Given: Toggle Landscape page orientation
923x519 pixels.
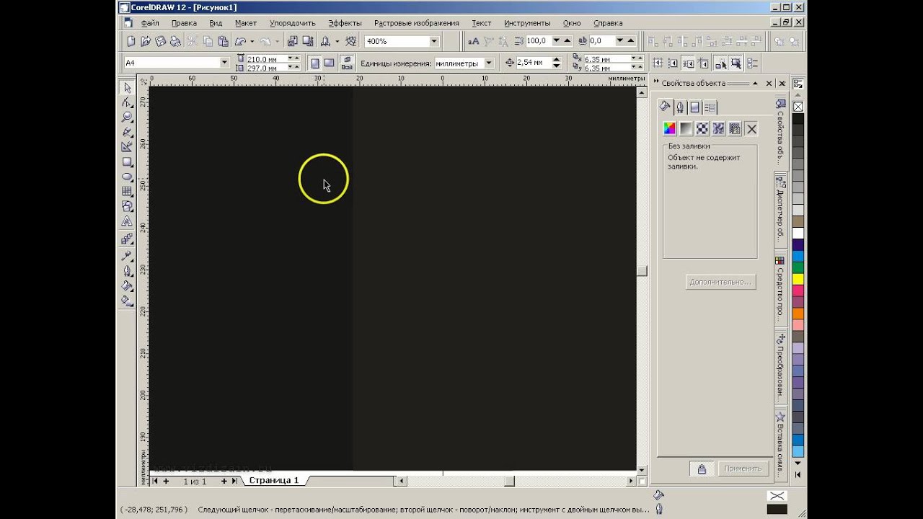Looking at the screenshot, I should [329, 63].
